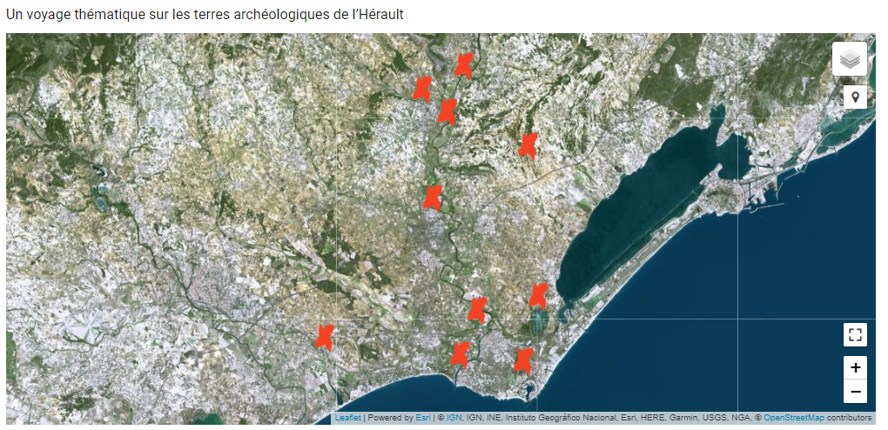Select the lowest marker of the northern trio
888x430 pixels.
pyautogui.click(x=447, y=112)
